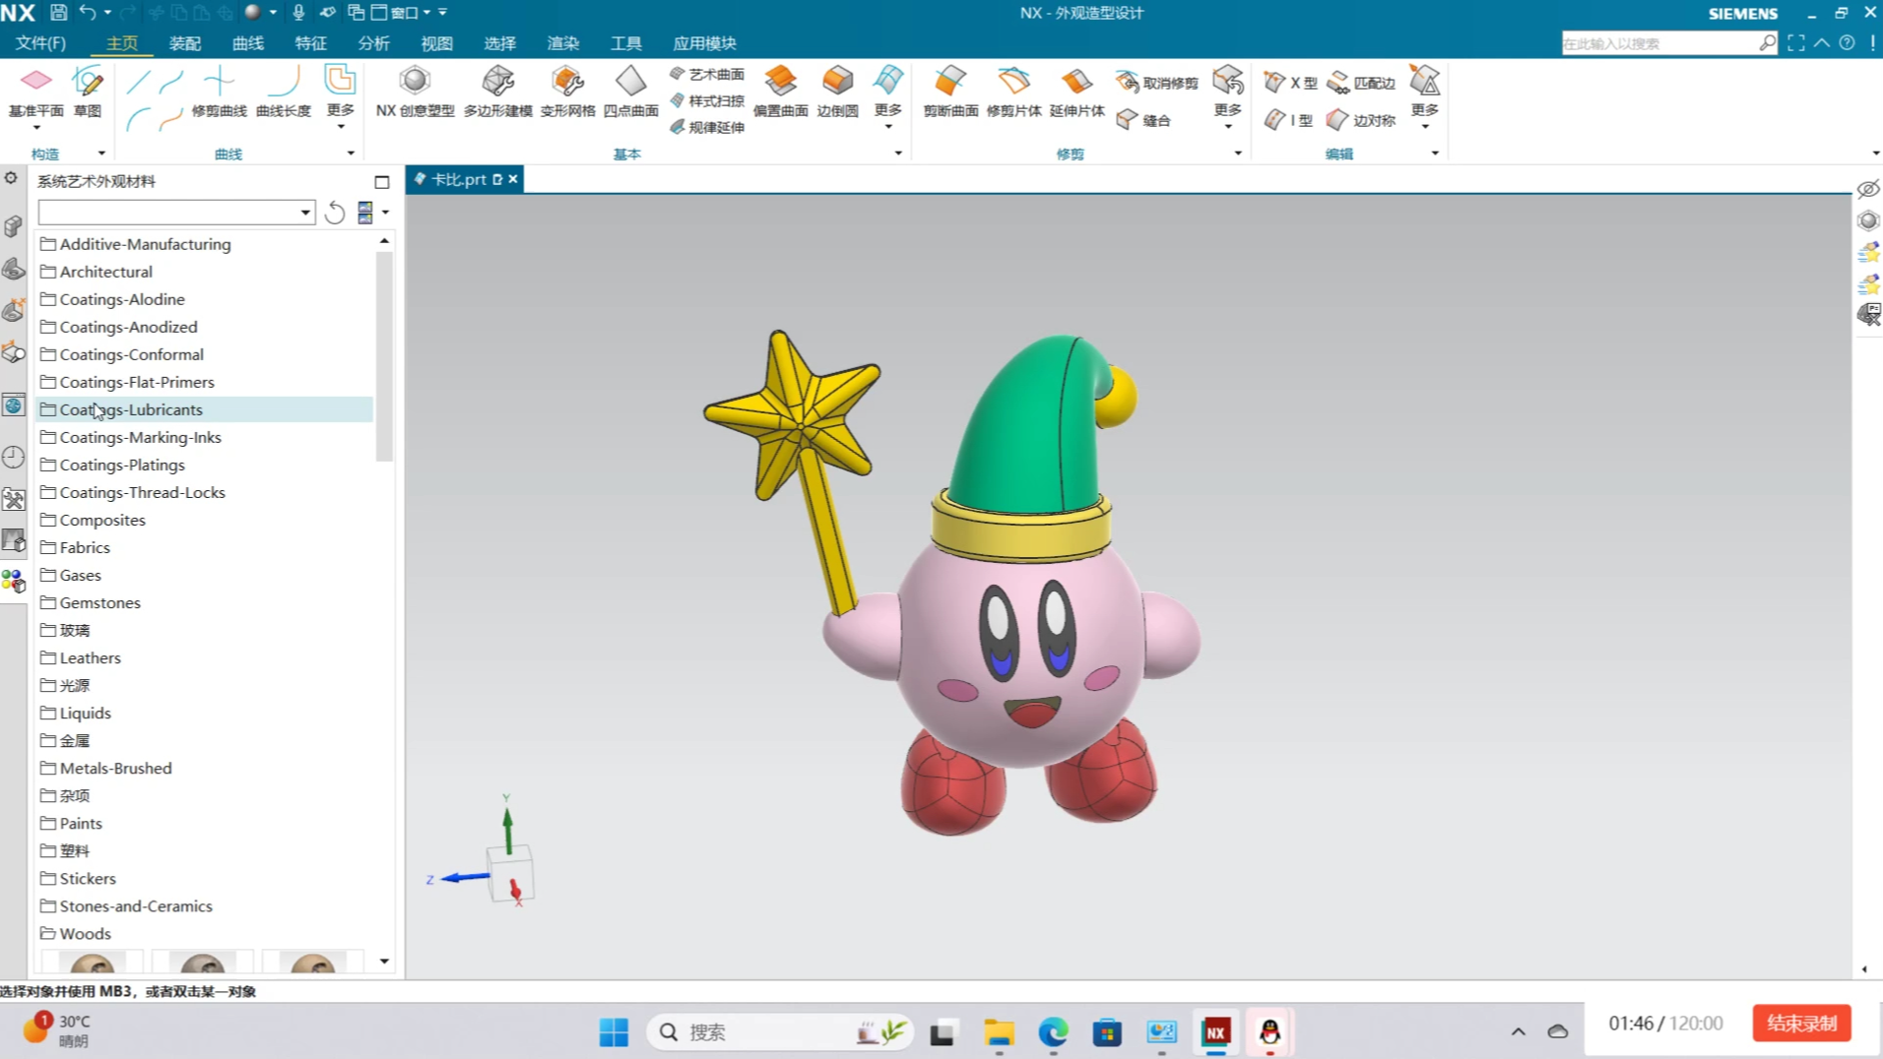Select the Metals-Brushed folder
Viewport: 1883px width, 1059px height.
point(105,769)
